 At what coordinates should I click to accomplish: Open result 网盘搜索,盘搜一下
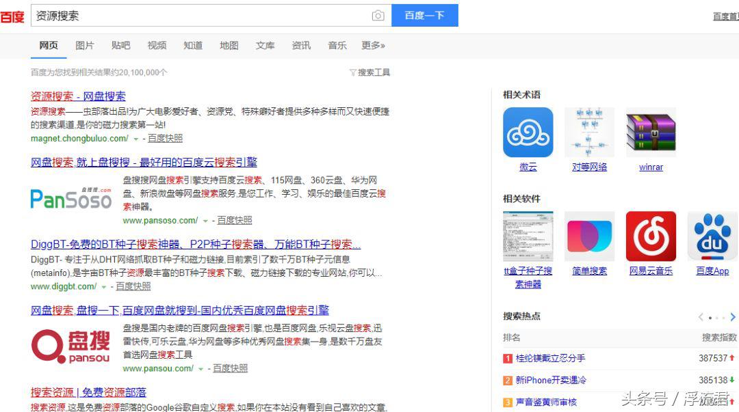(x=179, y=310)
